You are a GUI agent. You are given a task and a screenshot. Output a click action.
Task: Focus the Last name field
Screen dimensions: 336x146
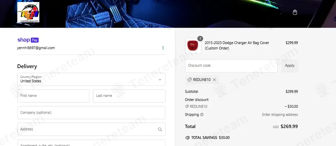[x=129, y=96]
